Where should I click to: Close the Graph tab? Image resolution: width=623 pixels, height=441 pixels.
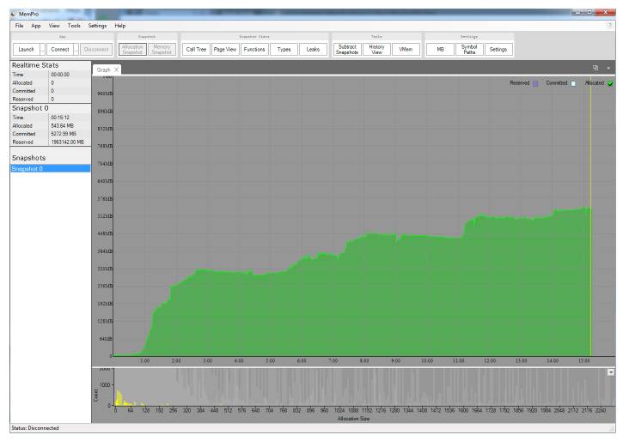coord(116,69)
